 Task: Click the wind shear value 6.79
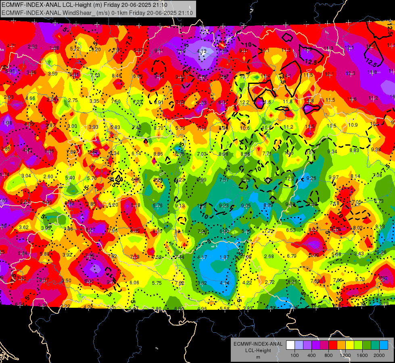point(292,256)
